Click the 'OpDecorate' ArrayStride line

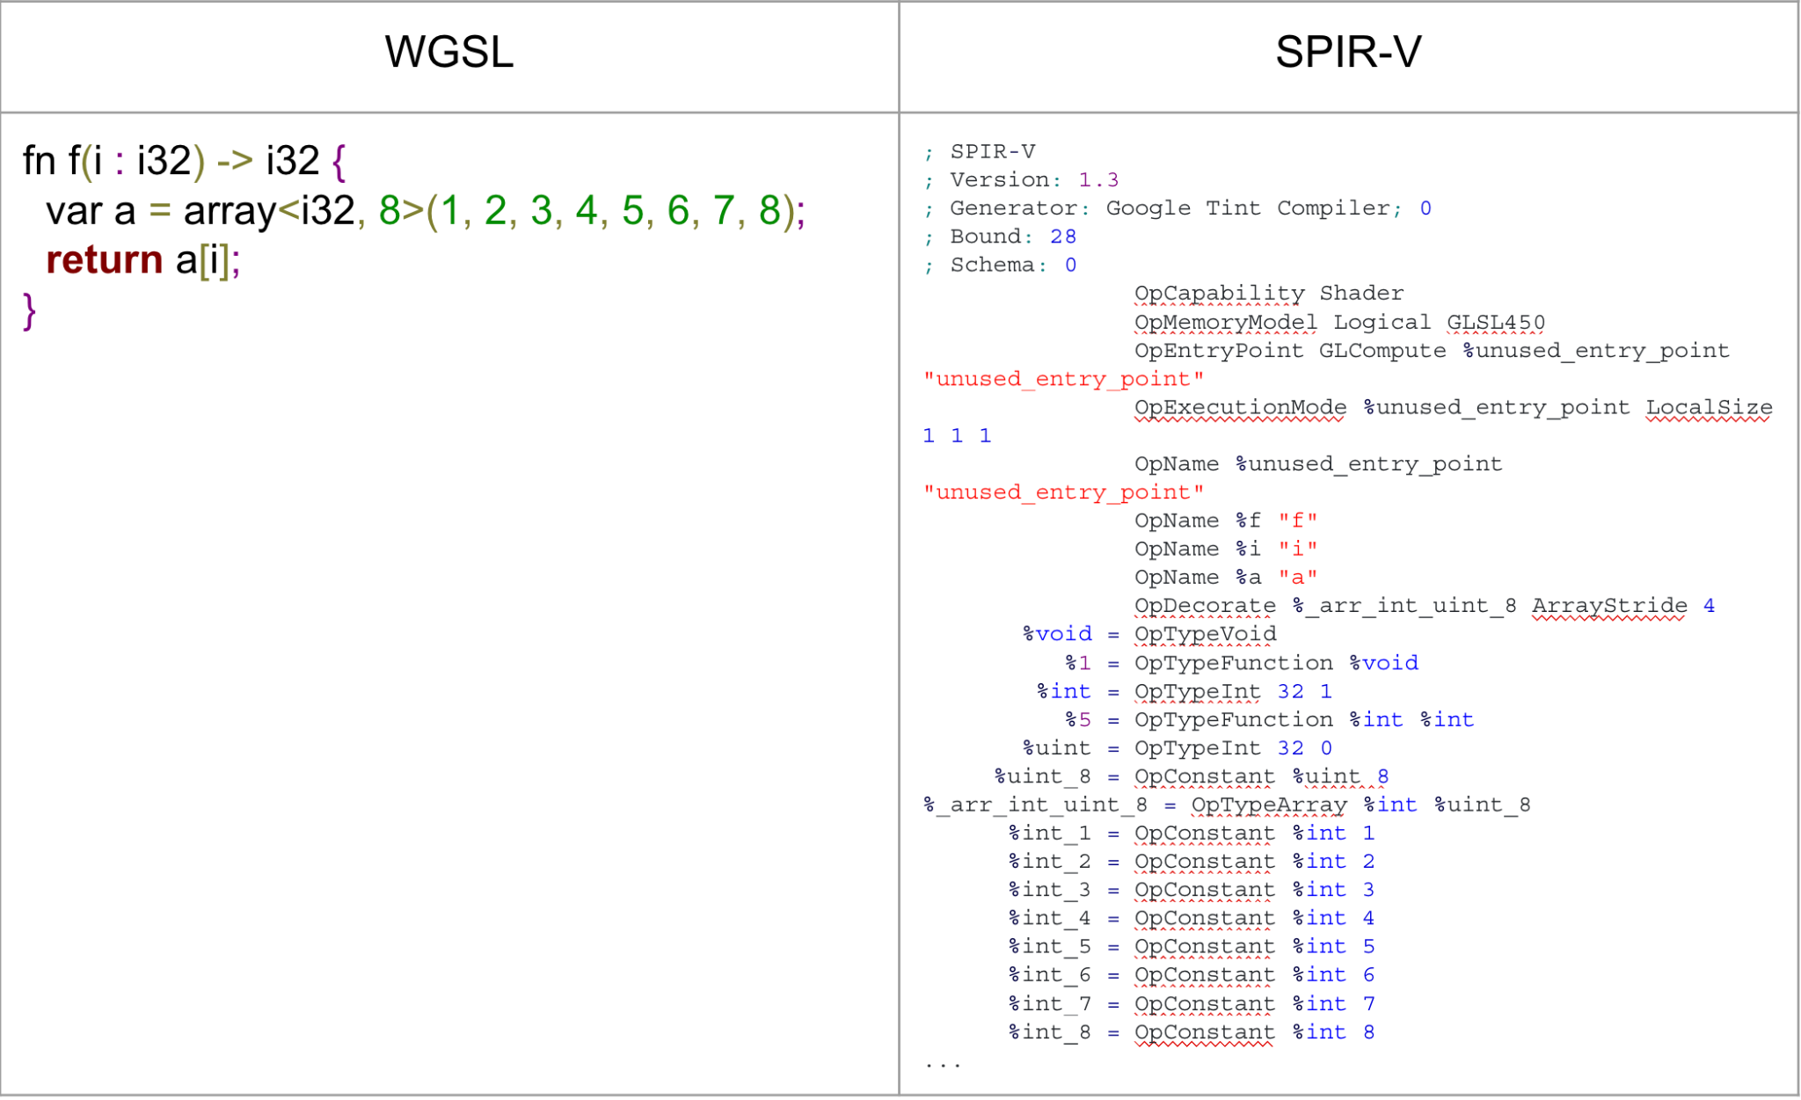tap(1423, 606)
